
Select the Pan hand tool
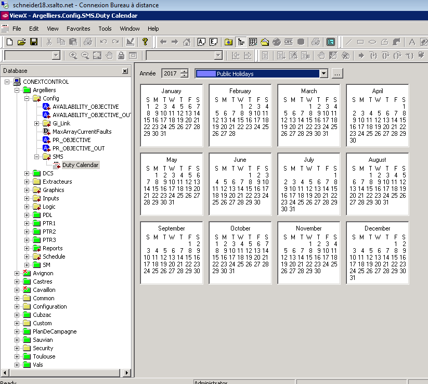(109, 56)
